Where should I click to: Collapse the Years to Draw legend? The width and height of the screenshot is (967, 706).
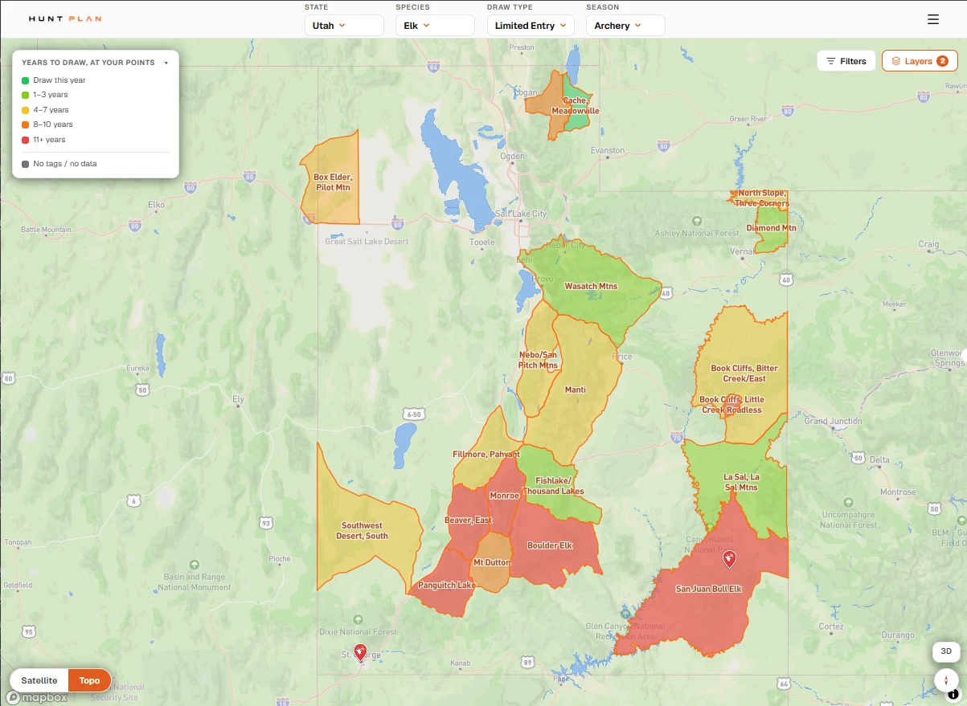166,63
